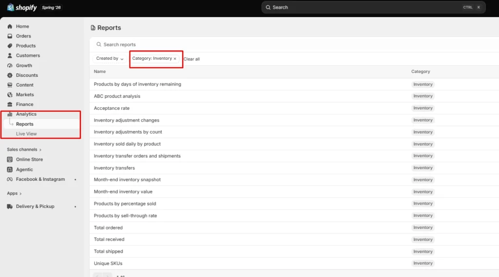Viewport: 499px width, 277px height.
Task: Open Inventory transfer orders and shipments report
Action: coord(137,156)
